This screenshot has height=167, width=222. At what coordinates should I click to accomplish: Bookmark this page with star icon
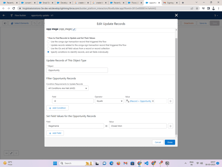point(197,8)
